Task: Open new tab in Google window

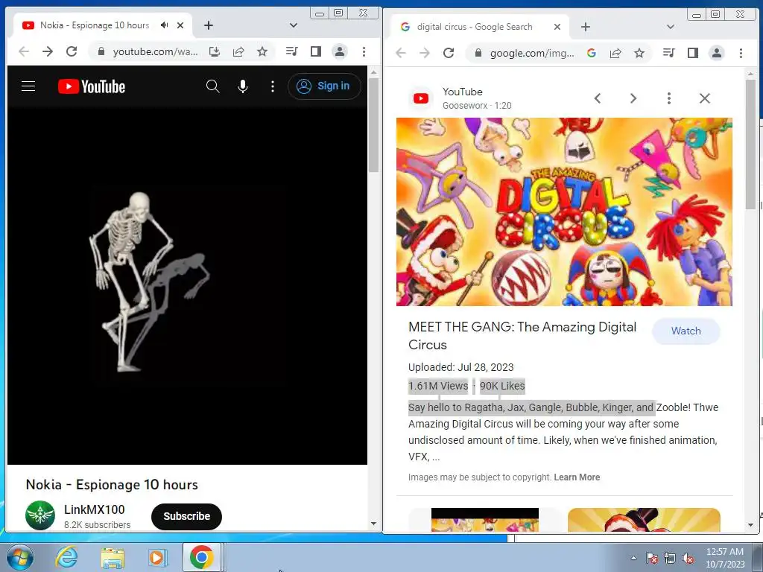Action: (x=586, y=27)
